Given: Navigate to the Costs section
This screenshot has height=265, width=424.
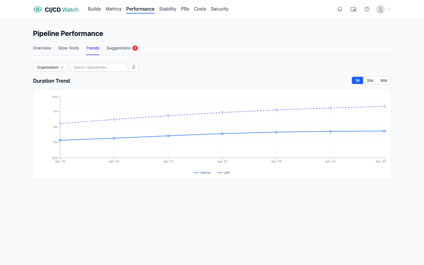Looking at the screenshot, I should pos(200,9).
